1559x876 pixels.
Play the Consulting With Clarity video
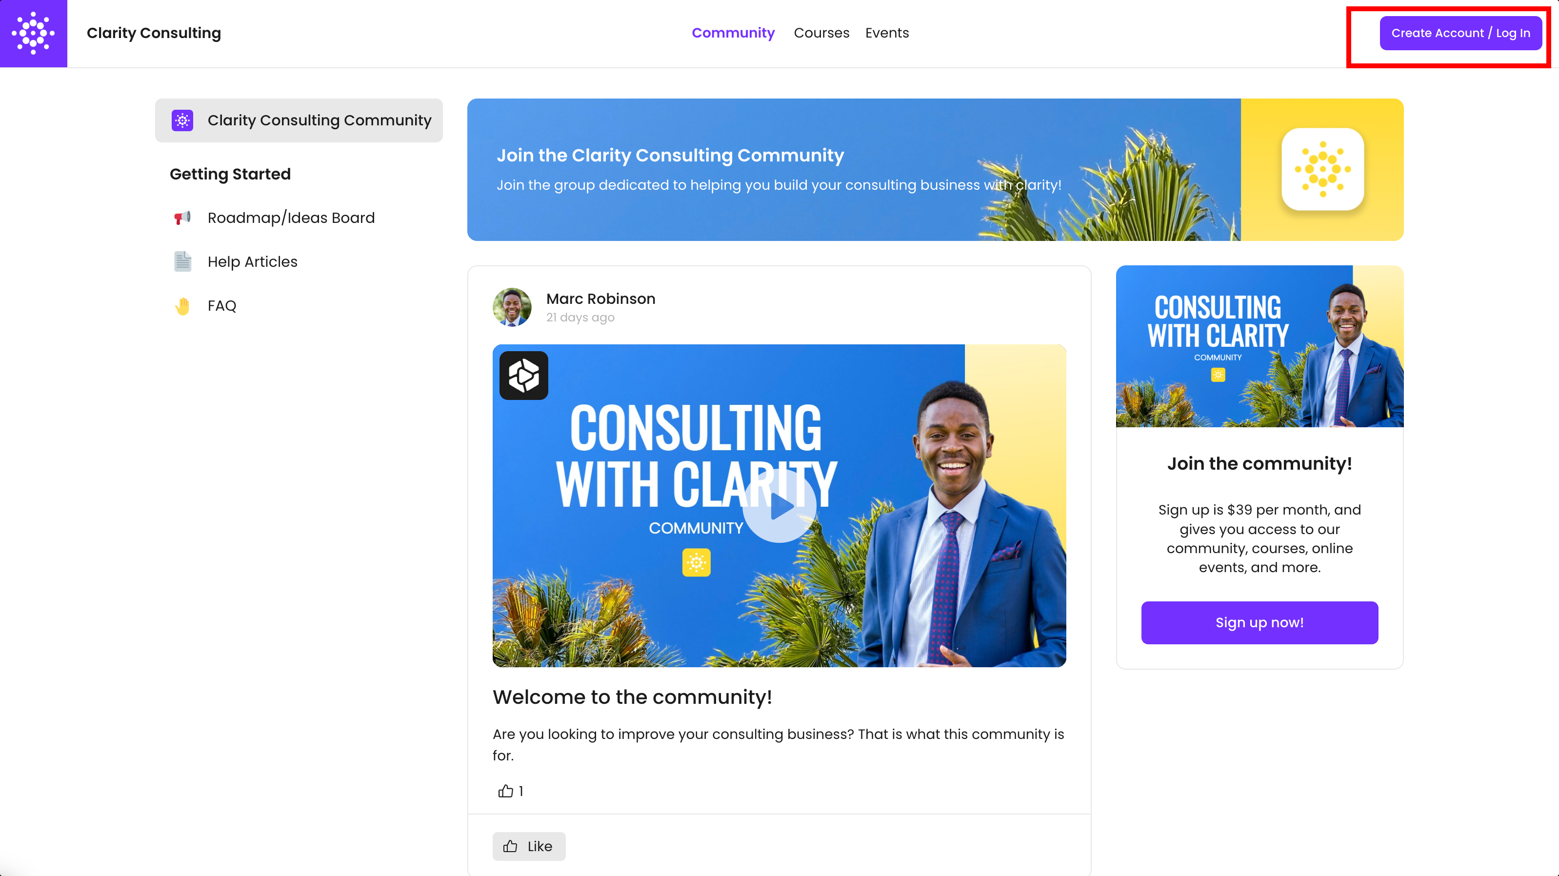point(779,506)
